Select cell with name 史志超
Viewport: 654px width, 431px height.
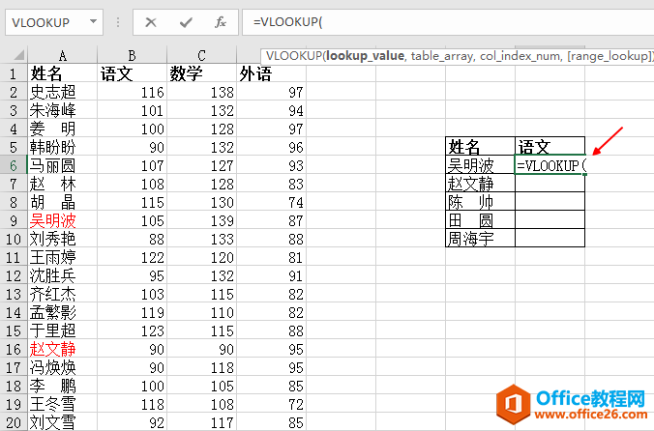[63, 92]
